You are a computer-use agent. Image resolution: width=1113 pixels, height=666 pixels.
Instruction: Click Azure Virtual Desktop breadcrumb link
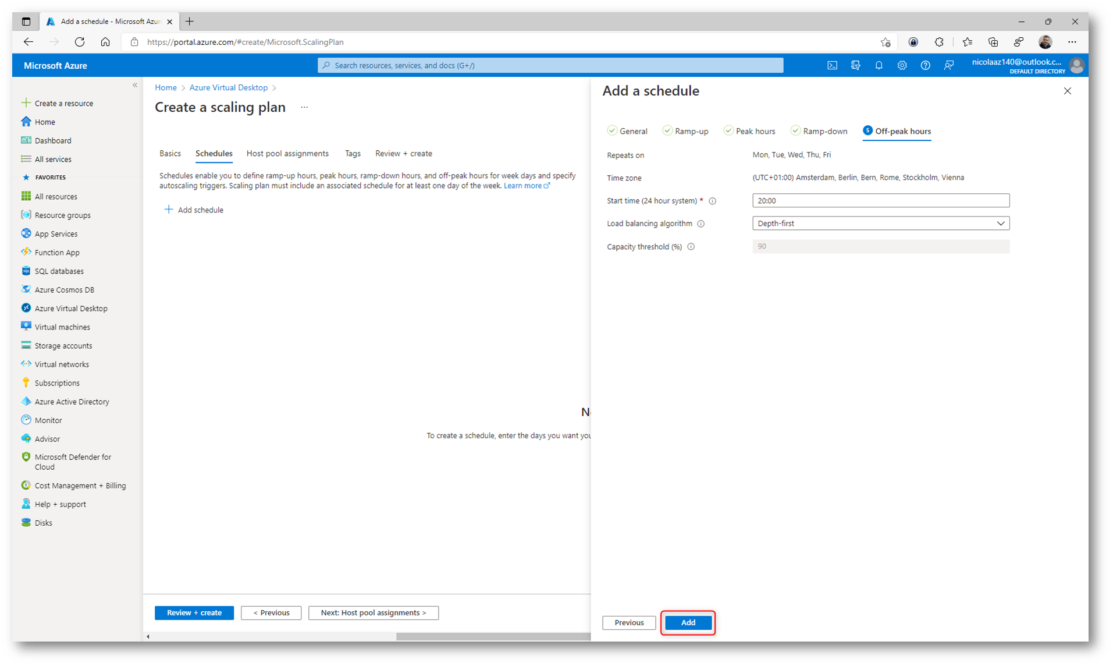coord(228,87)
